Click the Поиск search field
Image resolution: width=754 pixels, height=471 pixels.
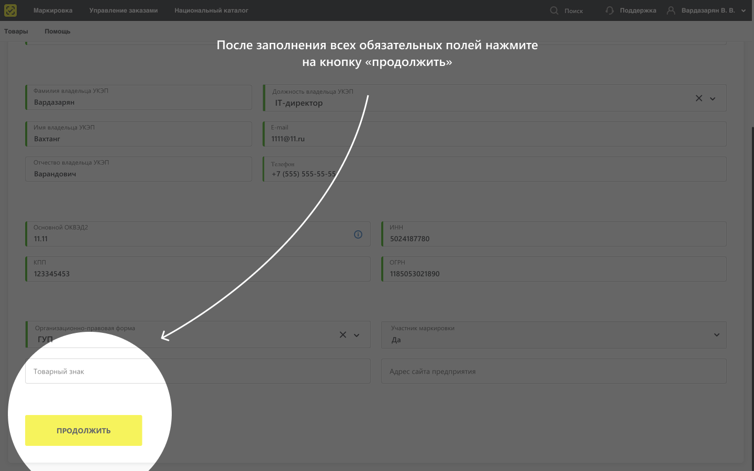(x=573, y=10)
